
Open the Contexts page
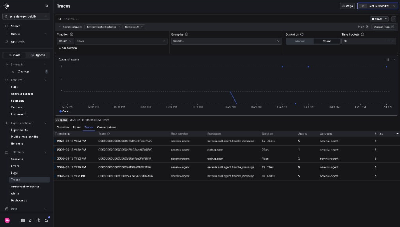[17, 108]
